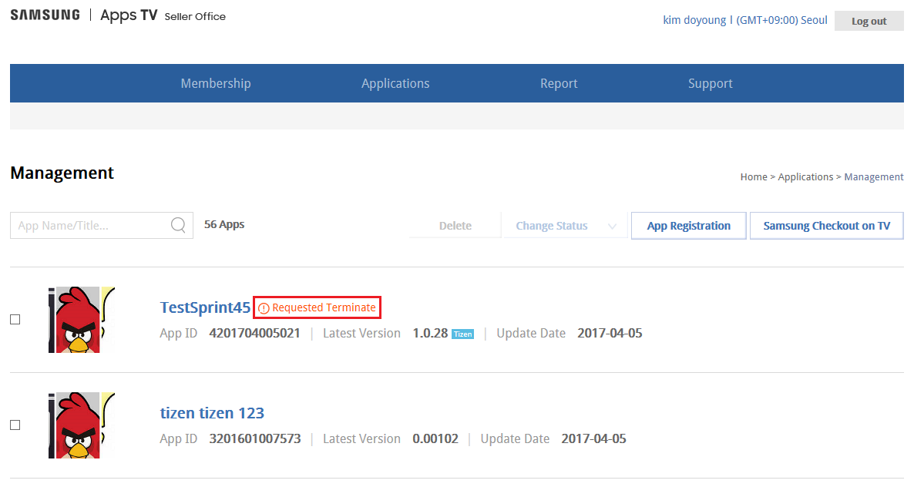
Task: Click Management in the breadcrumb
Action: (874, 176)
